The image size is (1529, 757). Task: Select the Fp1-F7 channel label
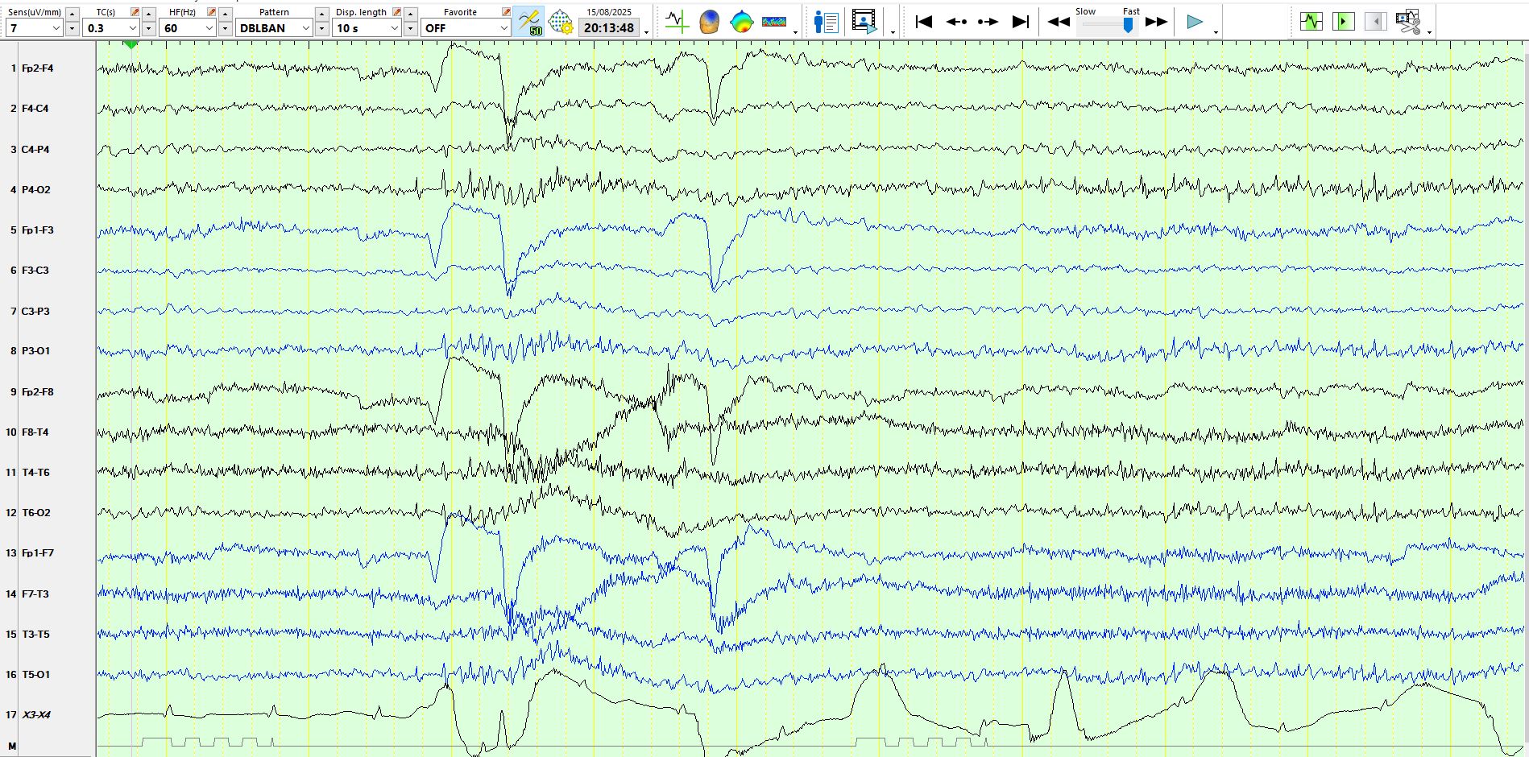[x=37, y=553]
